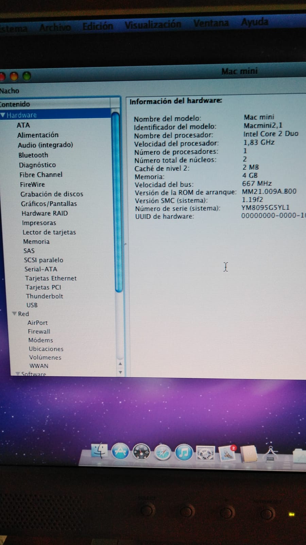Image resolution: width=306 pixels, height=545 pixels.
Task: Select Hardware RAID in the list
Action: [x=45, y=213]
